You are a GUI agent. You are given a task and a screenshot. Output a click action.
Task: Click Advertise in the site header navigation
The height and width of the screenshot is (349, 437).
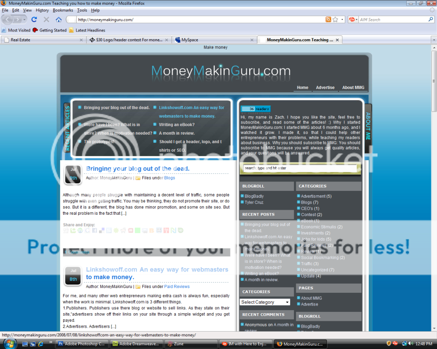pyautogui.click(x=325, y=87)
